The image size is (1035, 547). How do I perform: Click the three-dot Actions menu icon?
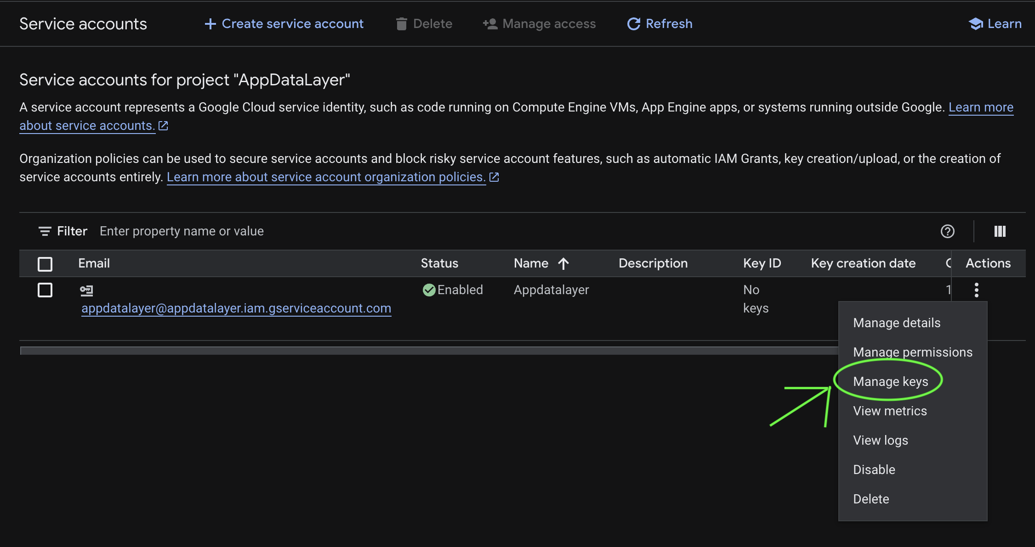976,290
